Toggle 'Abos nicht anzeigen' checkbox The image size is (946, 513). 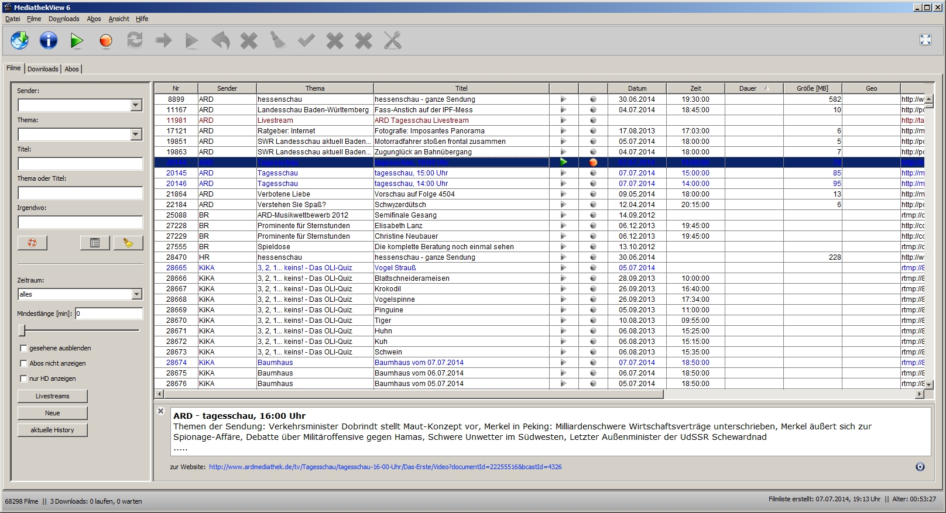(24, 363)
